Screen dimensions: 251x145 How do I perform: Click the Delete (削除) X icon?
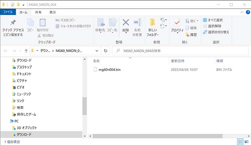pos(126,22)
